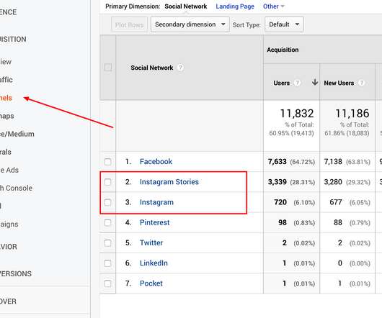Click Pinterest new users value 88
Image resolution: width=382 pixels, height=318 pixels.
(x=338, y=222)
